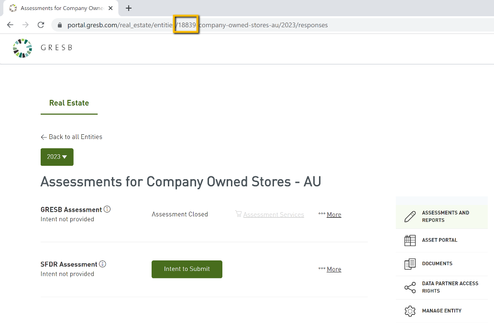Open the ASSESSMENTS AND REPORTS sidebar item

[x=442, y=216]
